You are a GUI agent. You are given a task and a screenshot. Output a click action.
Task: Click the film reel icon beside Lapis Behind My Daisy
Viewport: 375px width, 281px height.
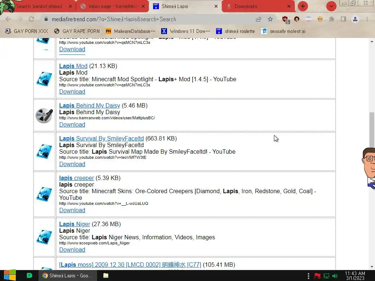click(44, 115)
